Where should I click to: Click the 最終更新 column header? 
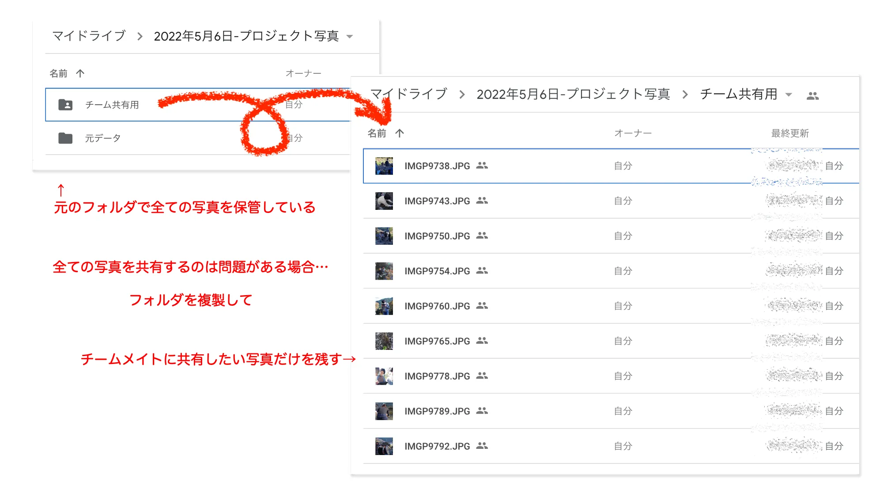[x=790, y=133]
